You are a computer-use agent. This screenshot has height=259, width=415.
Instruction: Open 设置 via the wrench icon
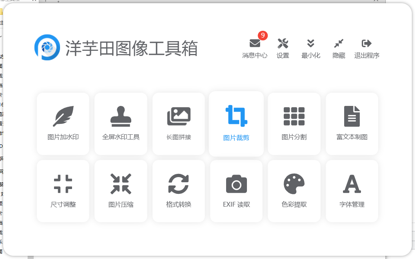pos(283,43)
